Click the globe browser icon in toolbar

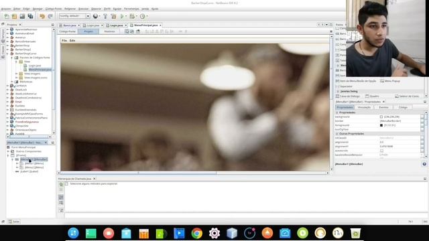(95, 16)
